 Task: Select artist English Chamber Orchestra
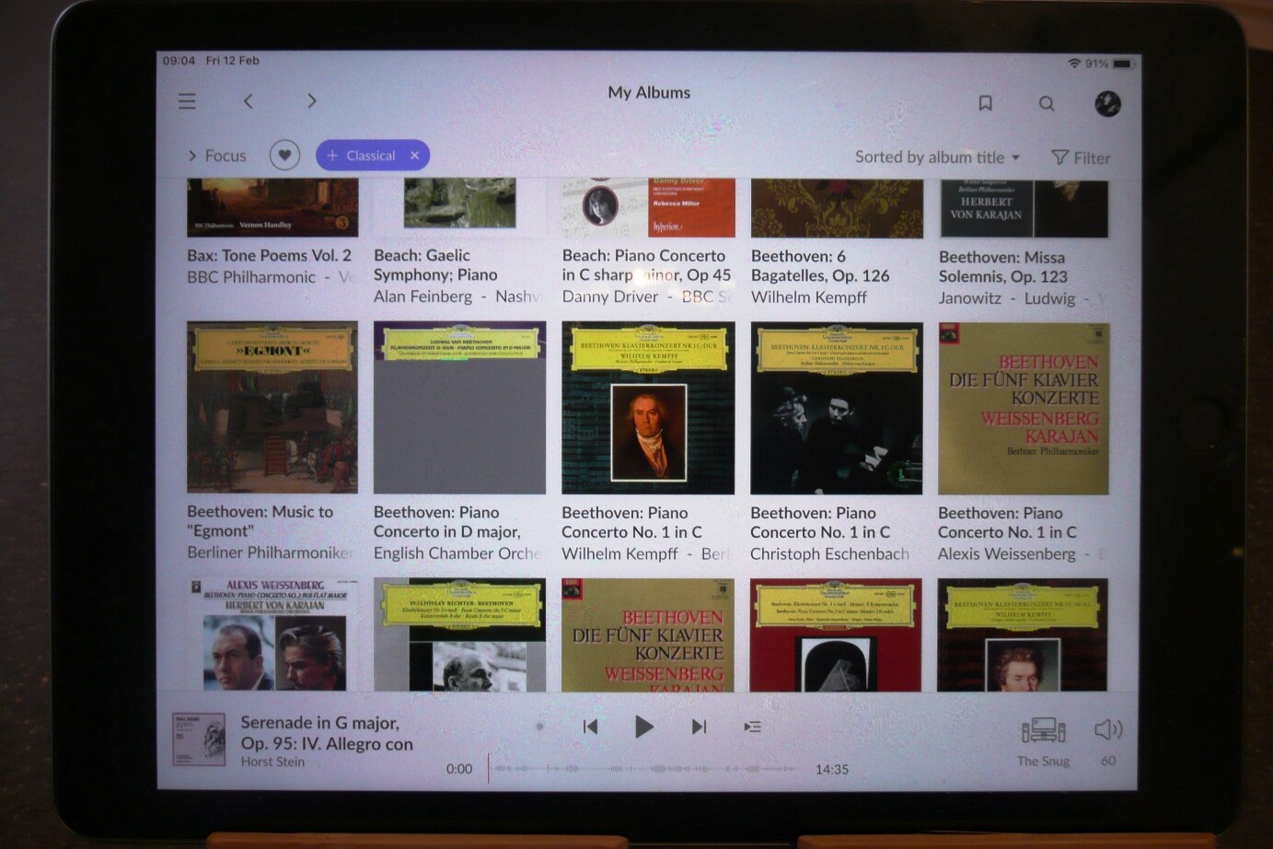[x=457, y=553]
